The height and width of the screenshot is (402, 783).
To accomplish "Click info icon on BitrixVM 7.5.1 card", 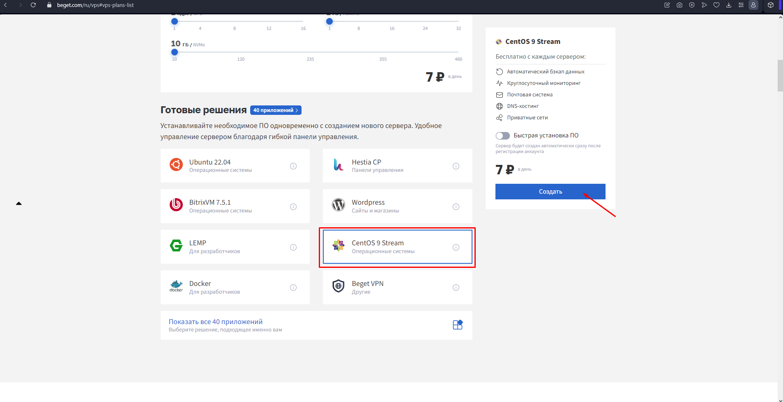I will tap(293, 207).
